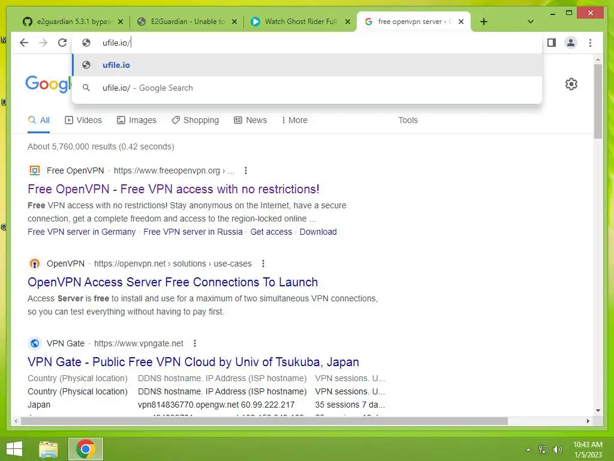
Task: Open a new browser tab
Action: click(484, 22)
